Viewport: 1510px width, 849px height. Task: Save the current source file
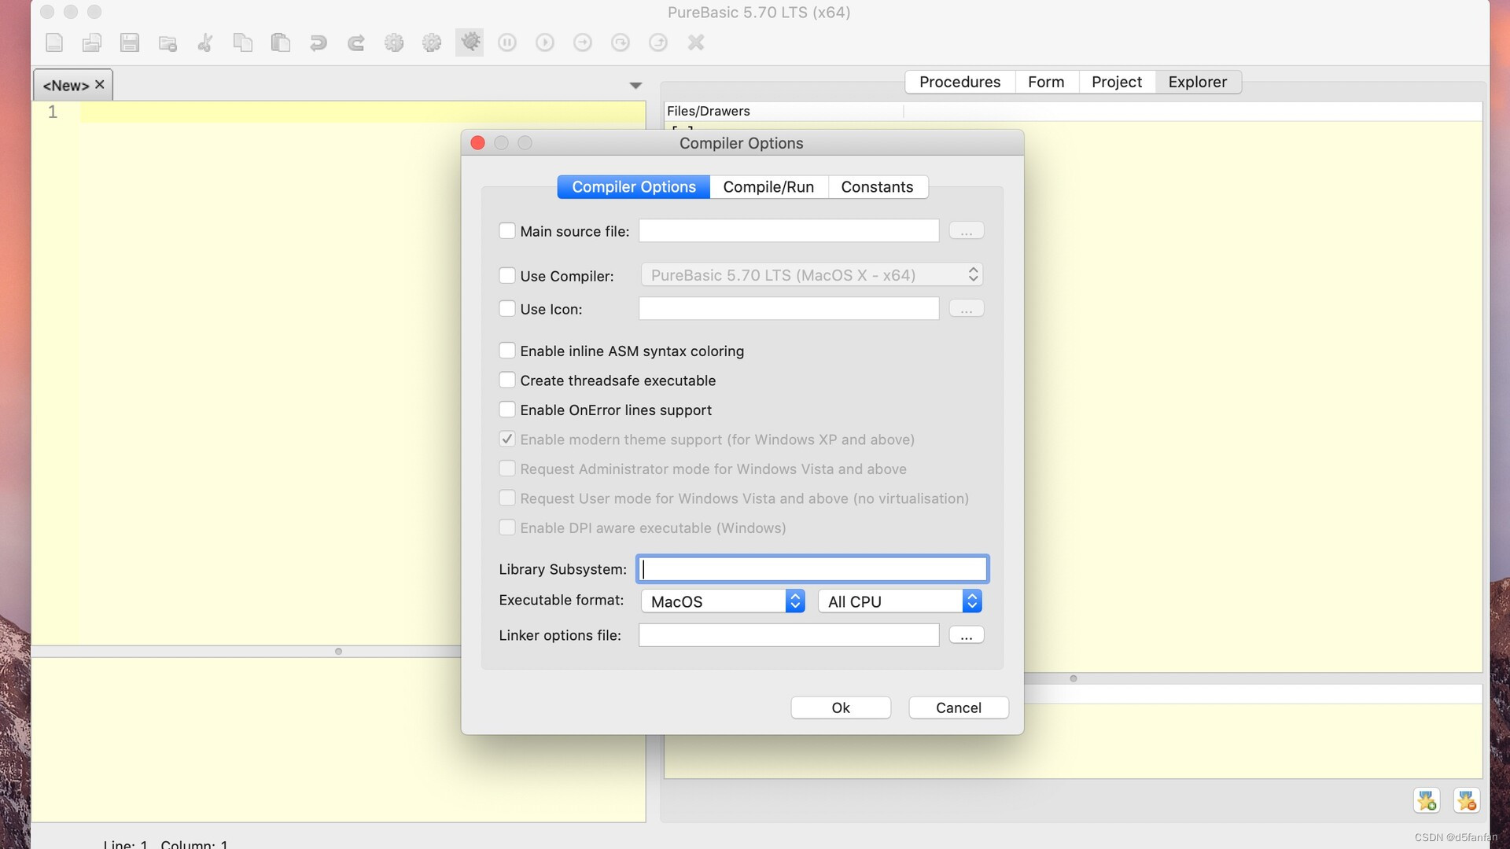130,42
